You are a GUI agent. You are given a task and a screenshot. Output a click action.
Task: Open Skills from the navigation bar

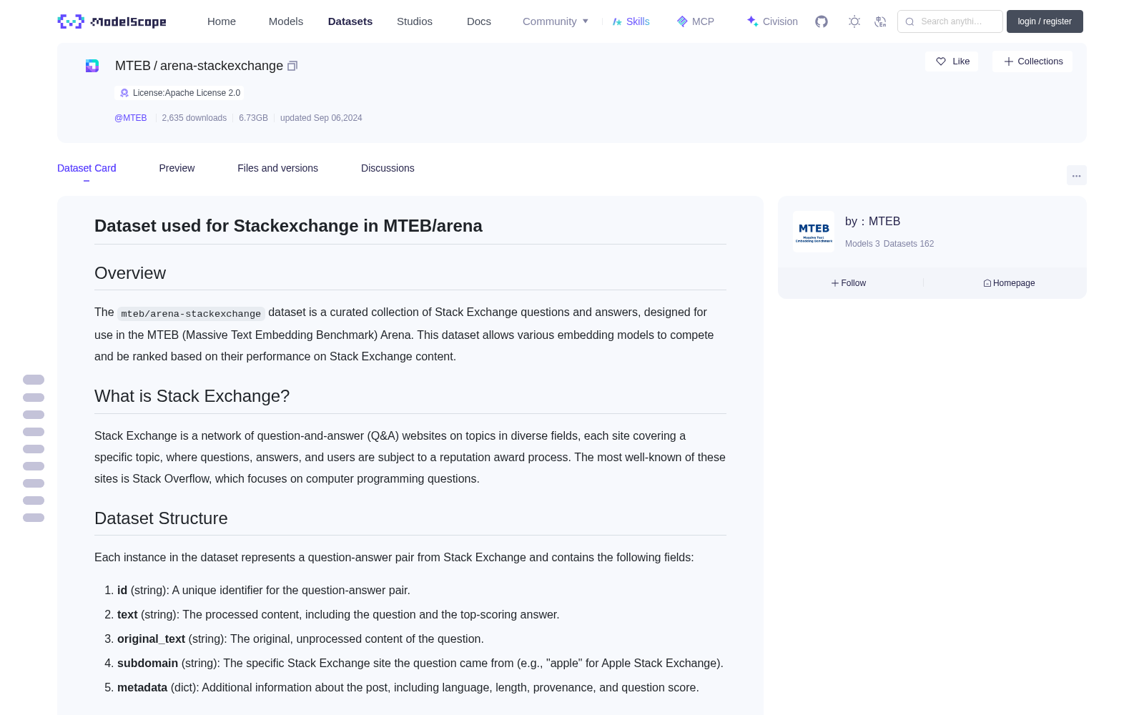tap(631, 21)
